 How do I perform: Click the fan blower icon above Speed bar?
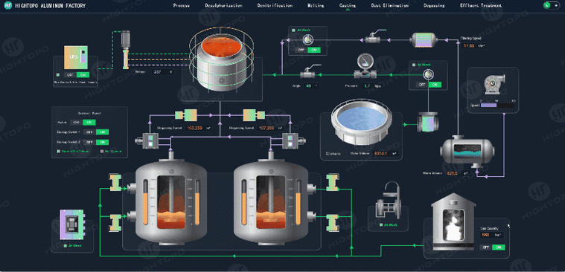495,85
